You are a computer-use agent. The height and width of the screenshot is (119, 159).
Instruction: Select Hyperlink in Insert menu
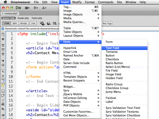click(x=80, y=48)
